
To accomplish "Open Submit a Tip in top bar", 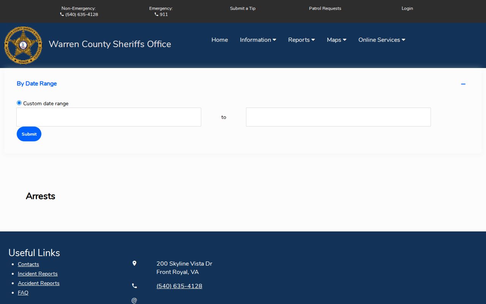I will point(243,8).
